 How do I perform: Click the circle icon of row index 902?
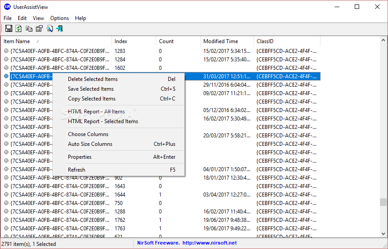(x=6, y=178)
